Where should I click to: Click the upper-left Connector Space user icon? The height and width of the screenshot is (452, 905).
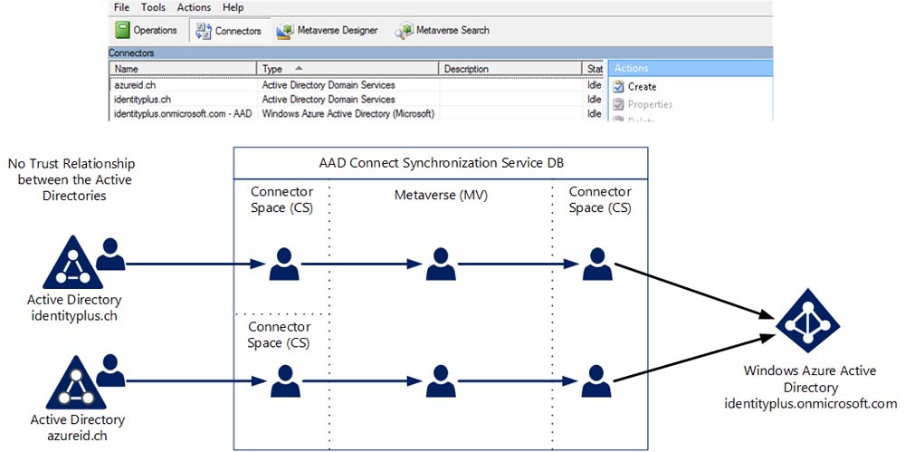coord(284,264)
